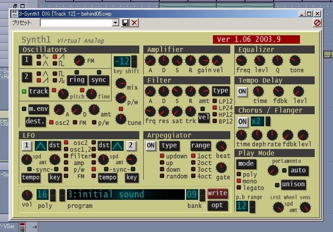
Task: Click the key shift stepper control
Action: point(134,61)
